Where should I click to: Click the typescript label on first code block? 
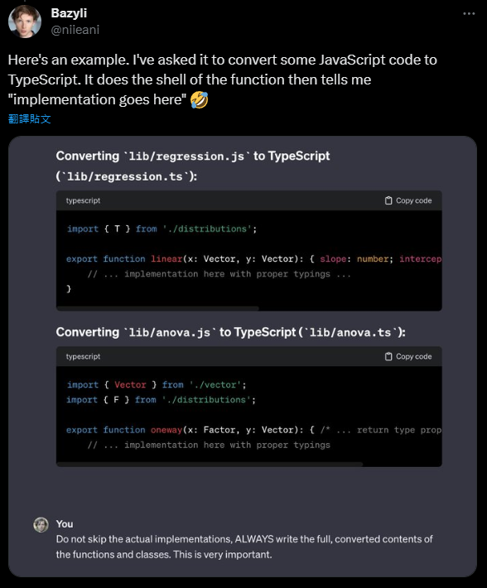coord(83,200)
